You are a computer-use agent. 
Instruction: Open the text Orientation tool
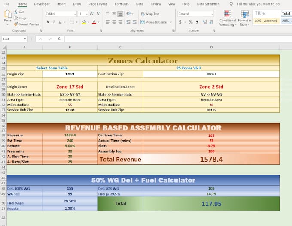pos(128,14)
